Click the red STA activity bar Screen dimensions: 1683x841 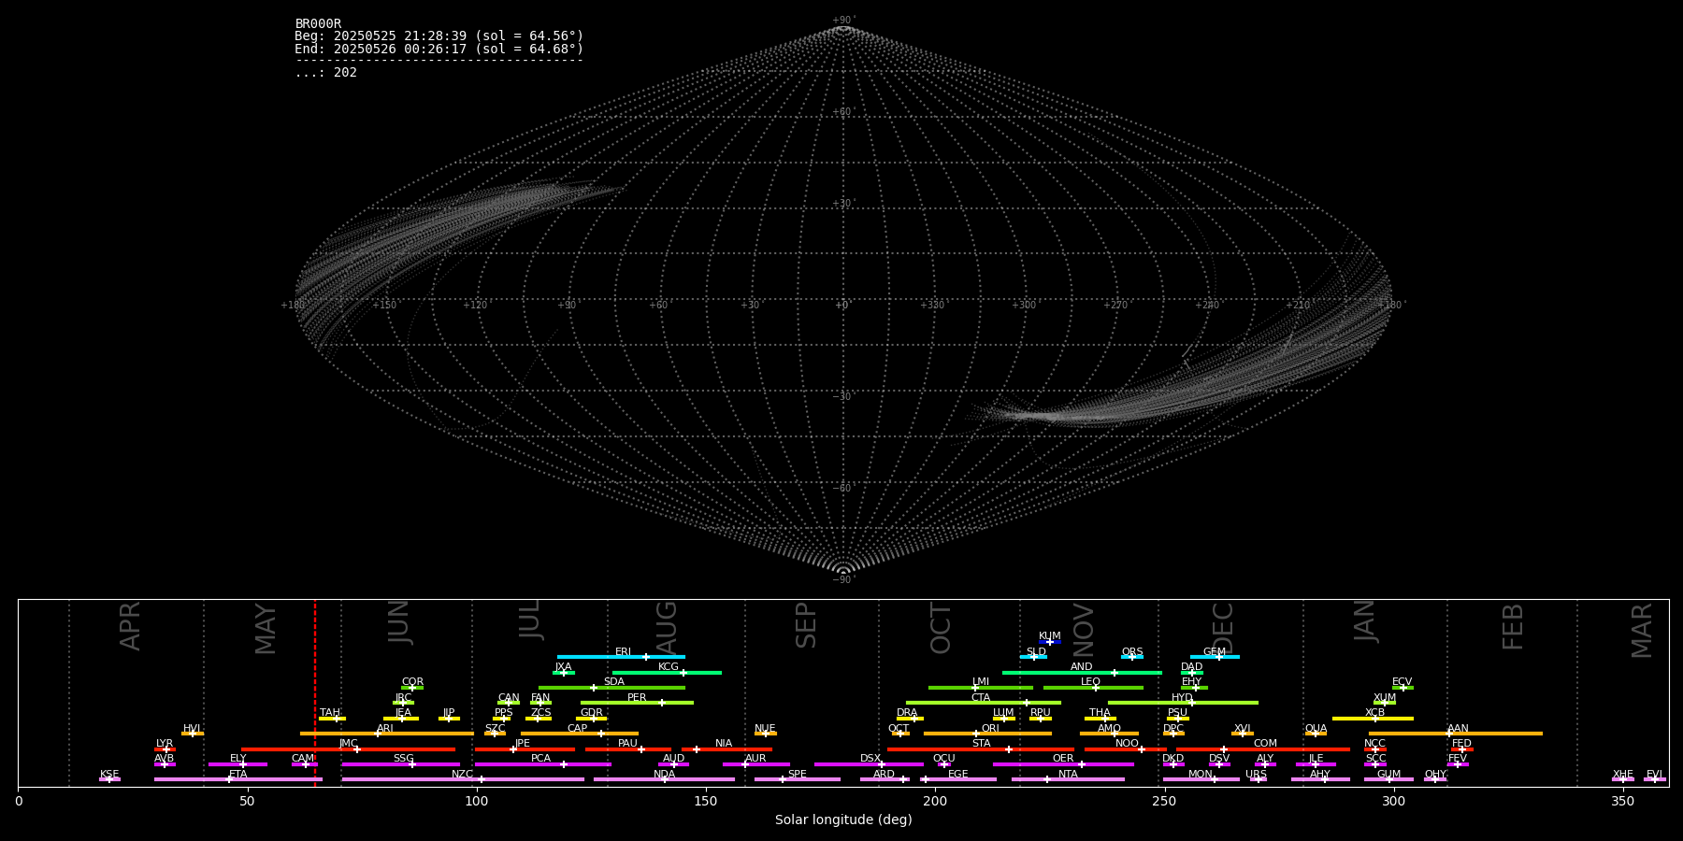[981, 749]
